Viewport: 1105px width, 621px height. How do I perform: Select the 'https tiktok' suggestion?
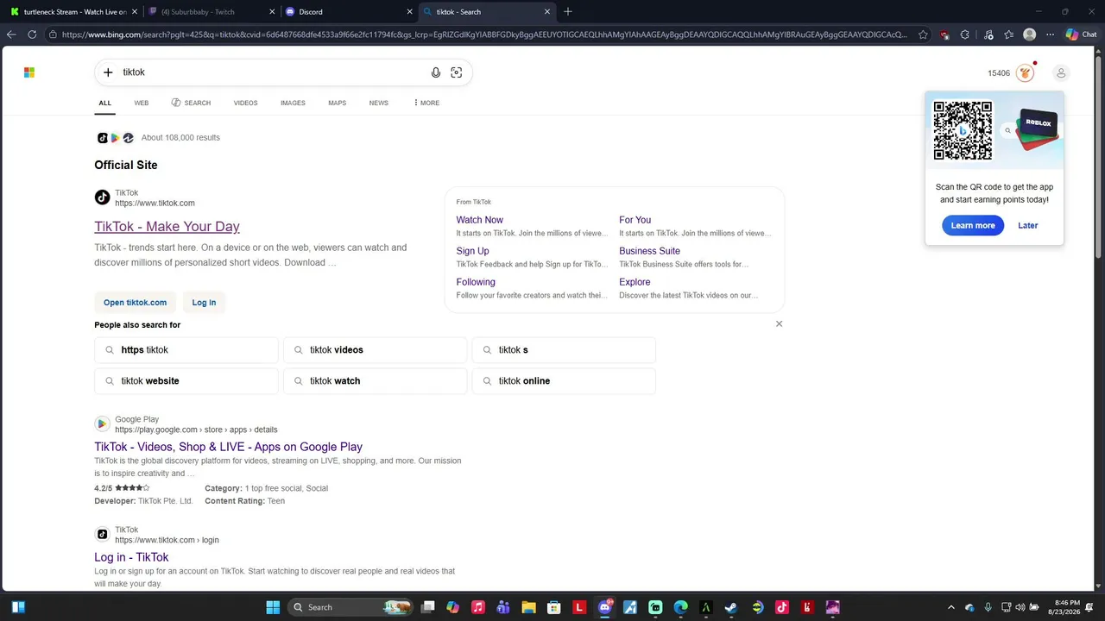click(x=186, y=350)
